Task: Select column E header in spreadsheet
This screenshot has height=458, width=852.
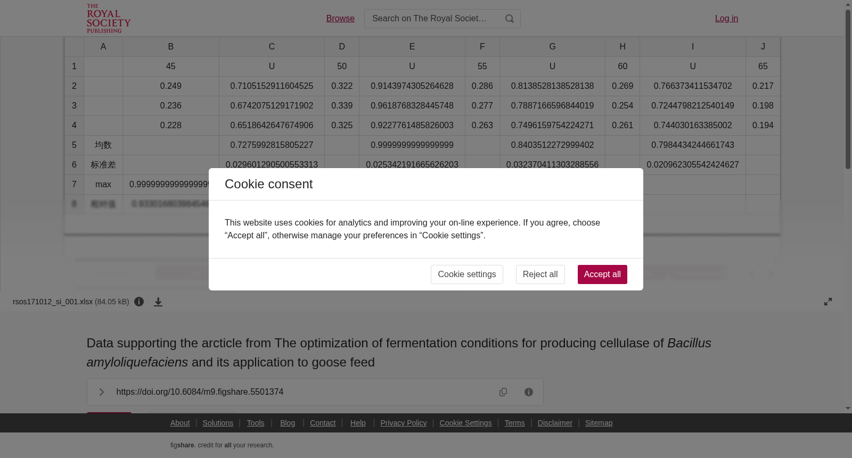Action: [x=412, y=47]
